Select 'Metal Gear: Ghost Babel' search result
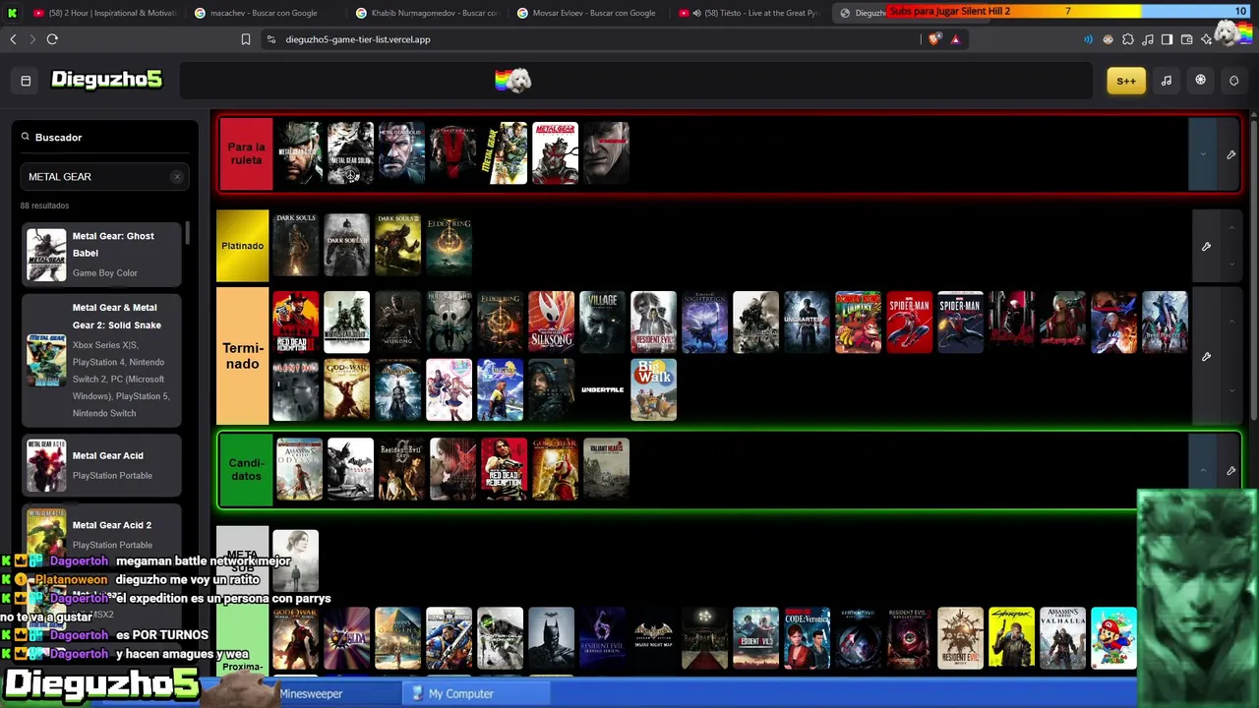Image resolution: width=1259 pixels, height=708 pixels. click(102, 254)
